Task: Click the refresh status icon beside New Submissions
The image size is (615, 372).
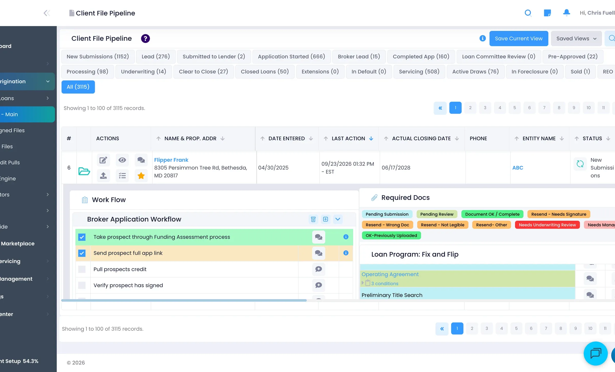Action: tap(580, 164)
